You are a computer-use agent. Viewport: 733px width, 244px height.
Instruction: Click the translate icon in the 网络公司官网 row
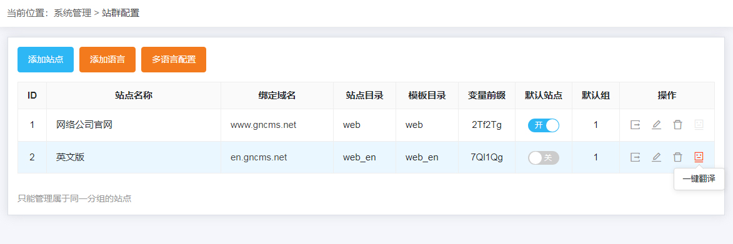[x=699, y=125]
